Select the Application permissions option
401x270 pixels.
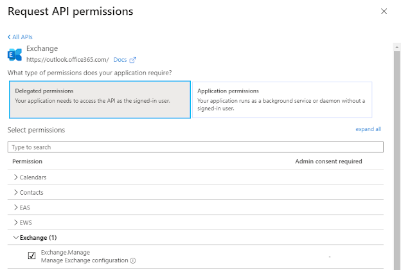click(x=282, y=100)
